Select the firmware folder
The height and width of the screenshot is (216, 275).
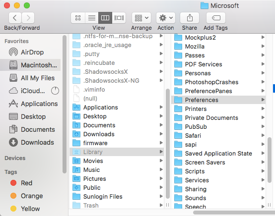pyautogui.click(x=117, y=143)
